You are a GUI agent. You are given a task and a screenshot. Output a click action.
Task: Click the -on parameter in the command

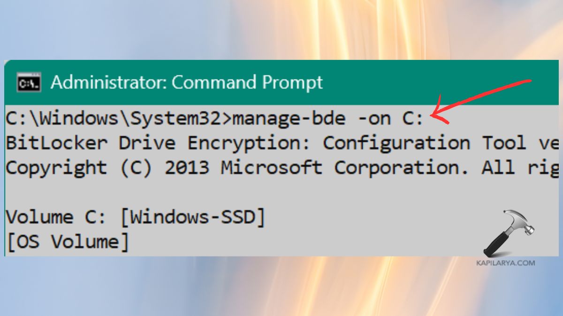pyautogui.click(x=372, y=118)
